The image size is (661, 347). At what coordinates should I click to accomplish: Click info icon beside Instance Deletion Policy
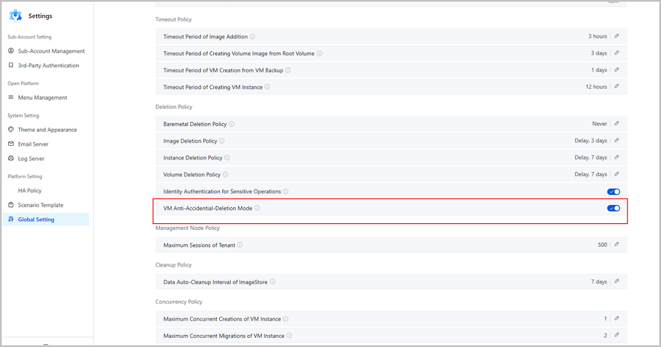(227, 158)
